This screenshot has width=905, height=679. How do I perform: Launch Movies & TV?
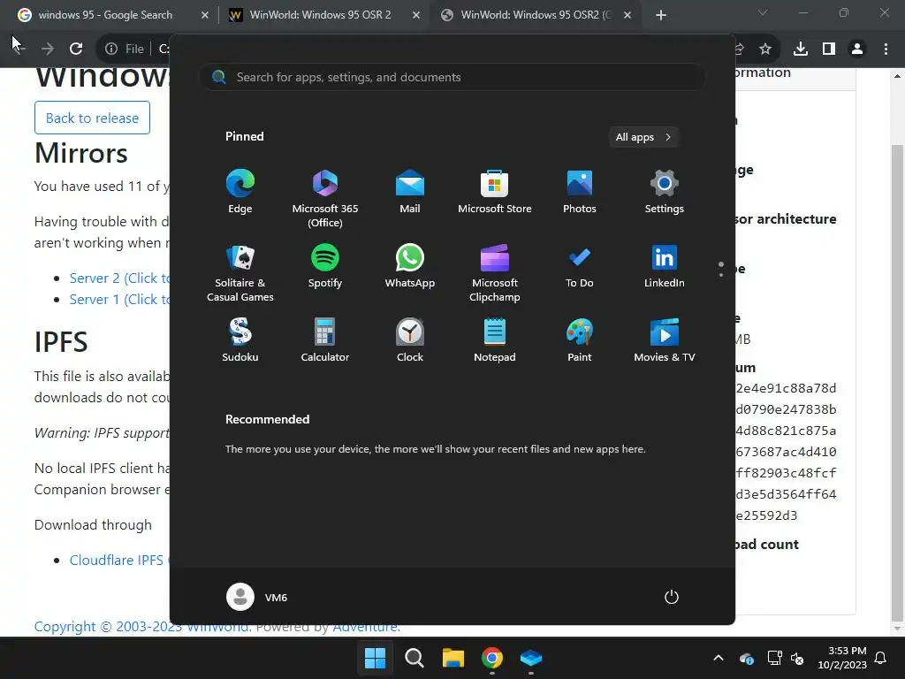[x=665, y=340]
